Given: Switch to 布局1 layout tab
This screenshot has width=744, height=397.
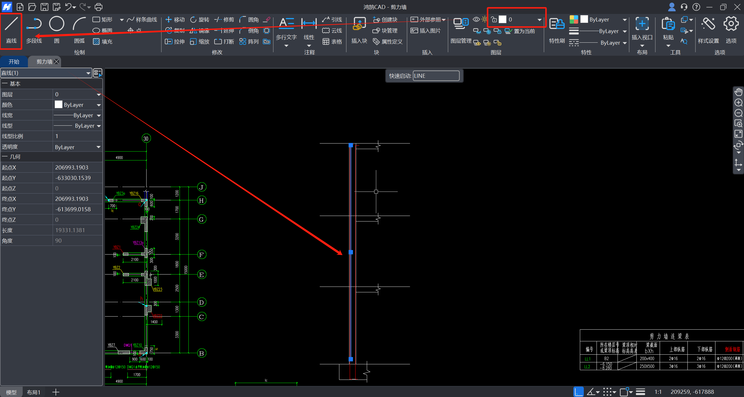Looking at the screenshot, I should click(x=33, y=392).
